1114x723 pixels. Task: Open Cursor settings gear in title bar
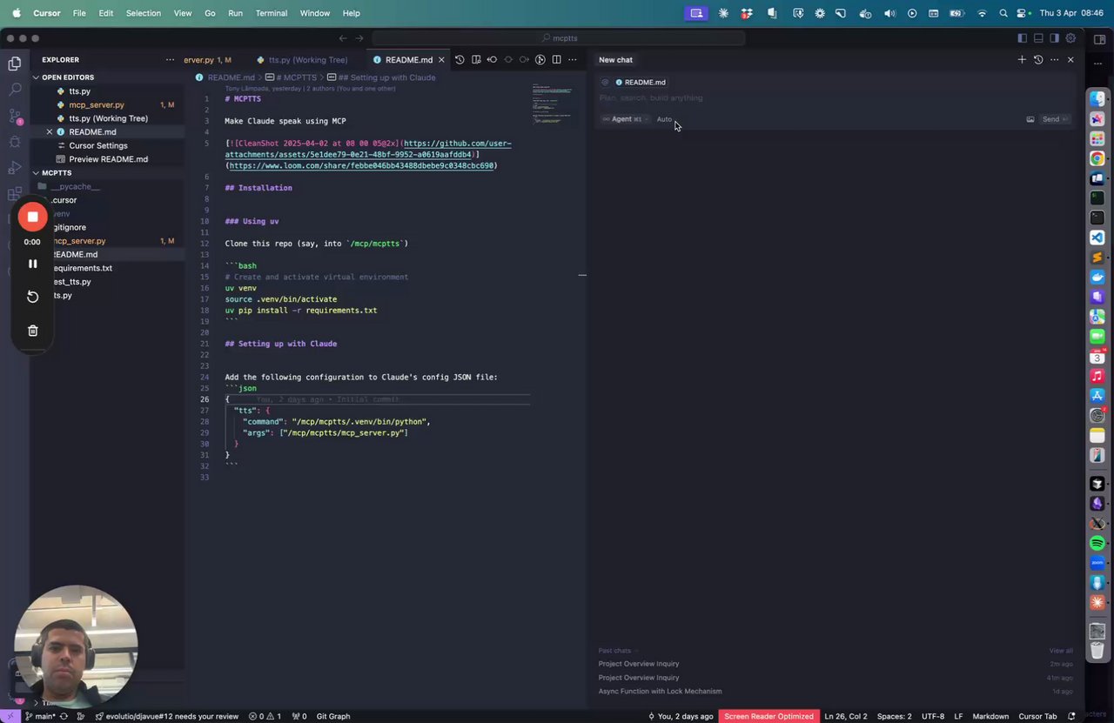tap(1070, 38)
